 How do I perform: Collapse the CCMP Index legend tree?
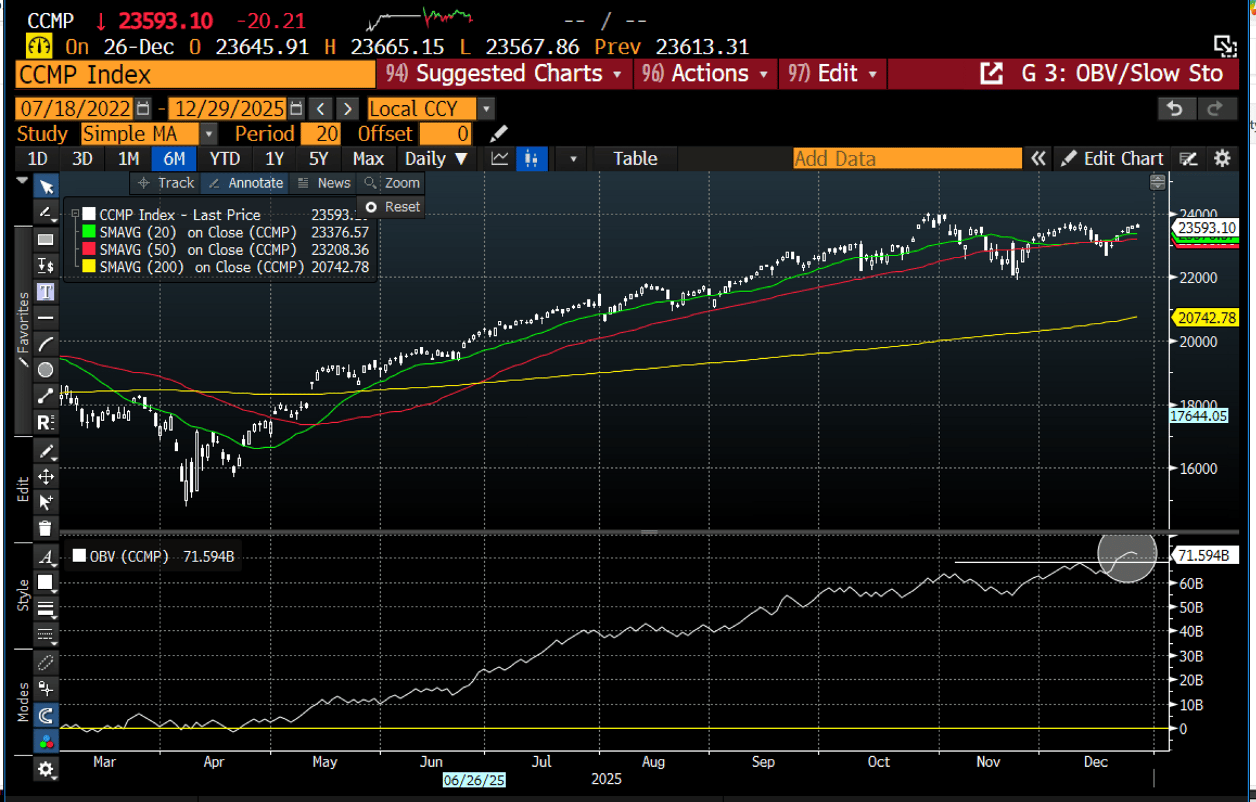point(75,214)
